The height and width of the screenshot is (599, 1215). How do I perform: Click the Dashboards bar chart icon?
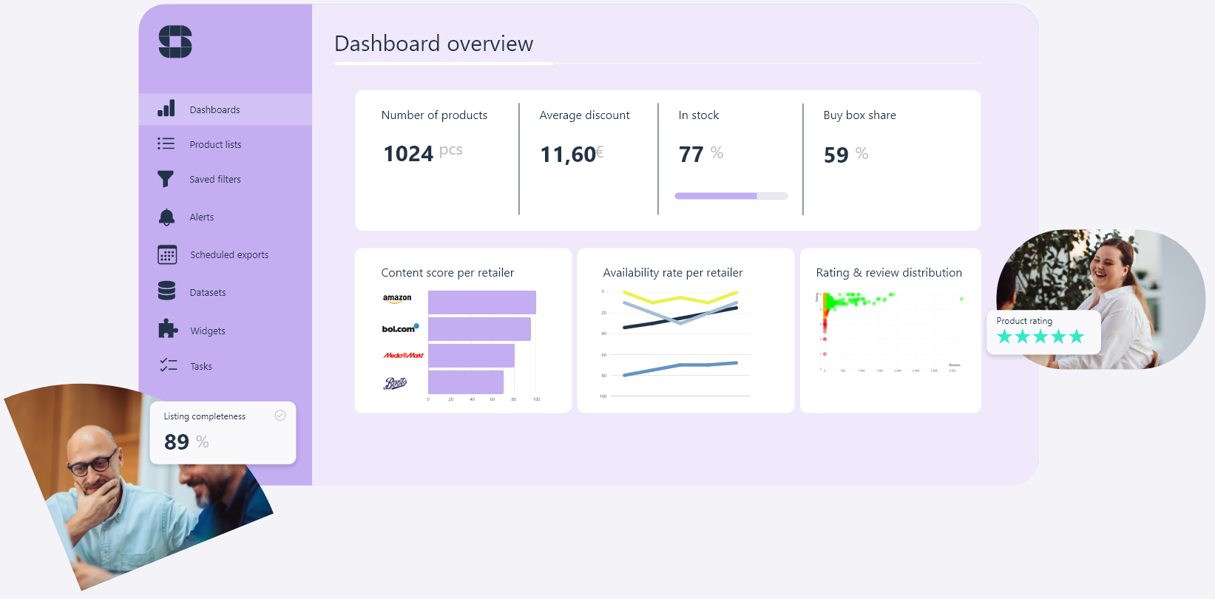tap(166, 109)
